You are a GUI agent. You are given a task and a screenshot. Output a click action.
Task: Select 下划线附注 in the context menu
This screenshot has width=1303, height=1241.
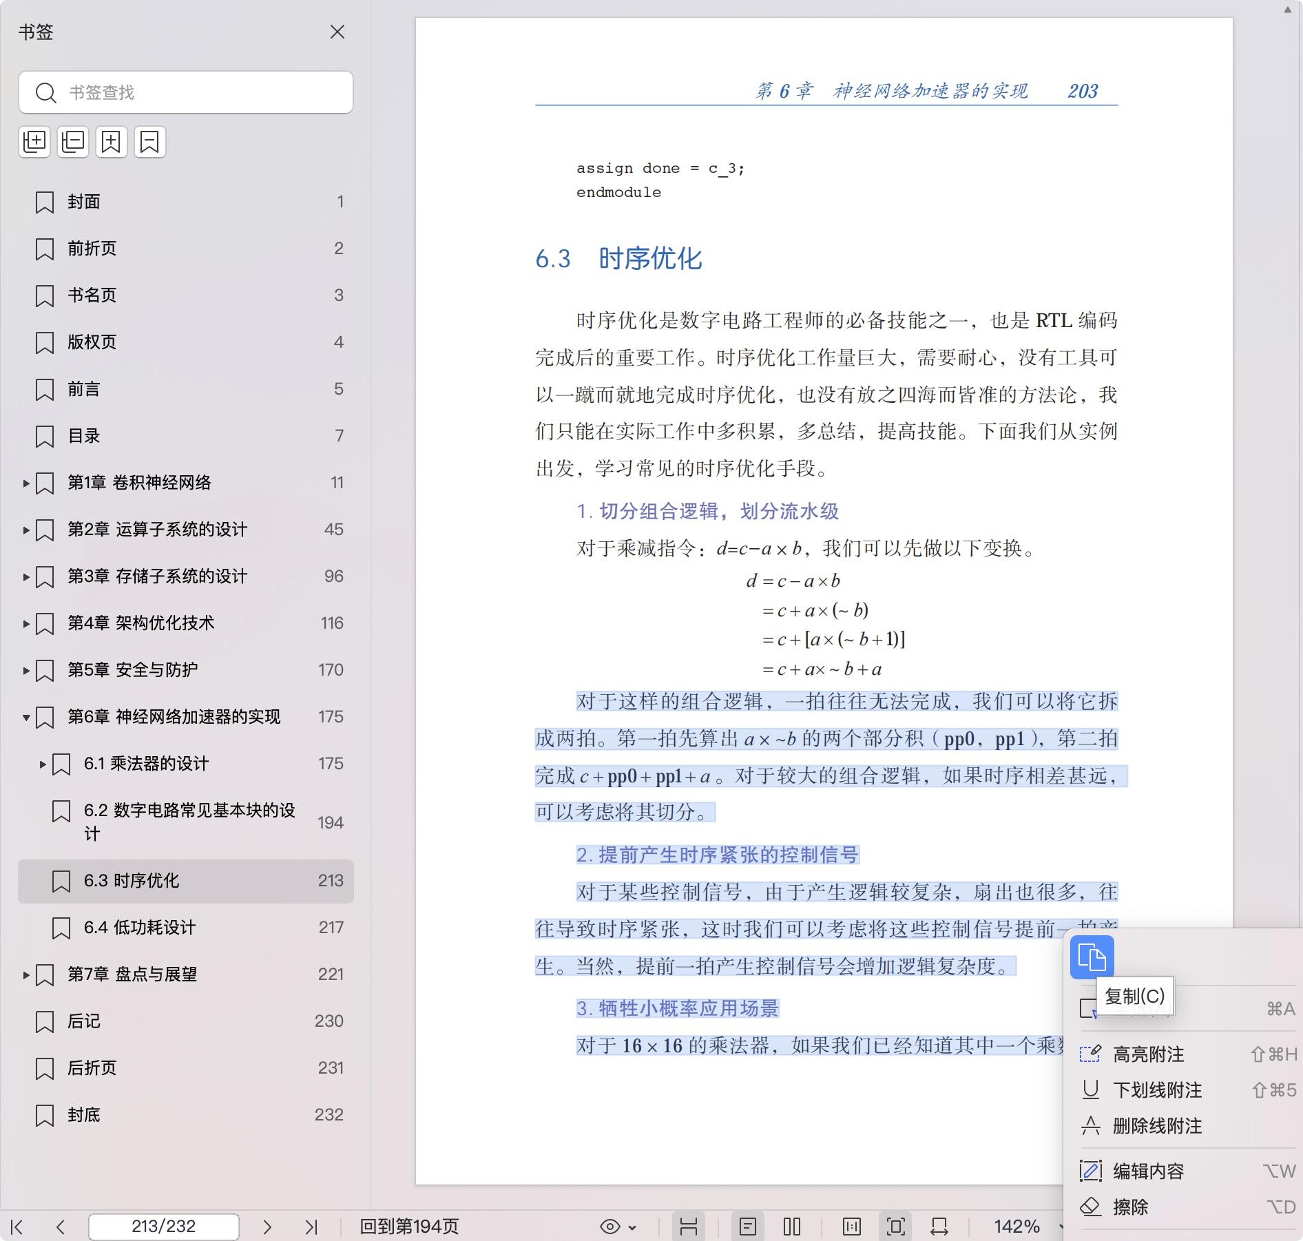pyautogui.click(x=1157, y=1090)
